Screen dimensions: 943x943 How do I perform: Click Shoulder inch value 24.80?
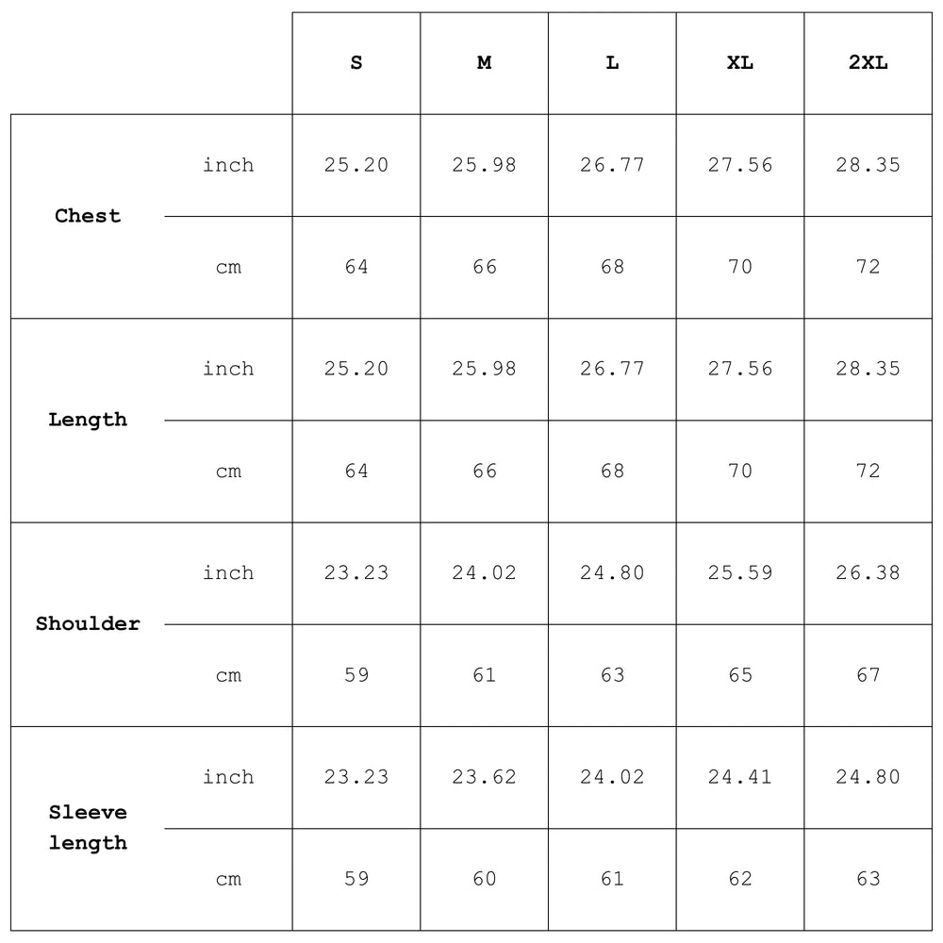point(612,572)
